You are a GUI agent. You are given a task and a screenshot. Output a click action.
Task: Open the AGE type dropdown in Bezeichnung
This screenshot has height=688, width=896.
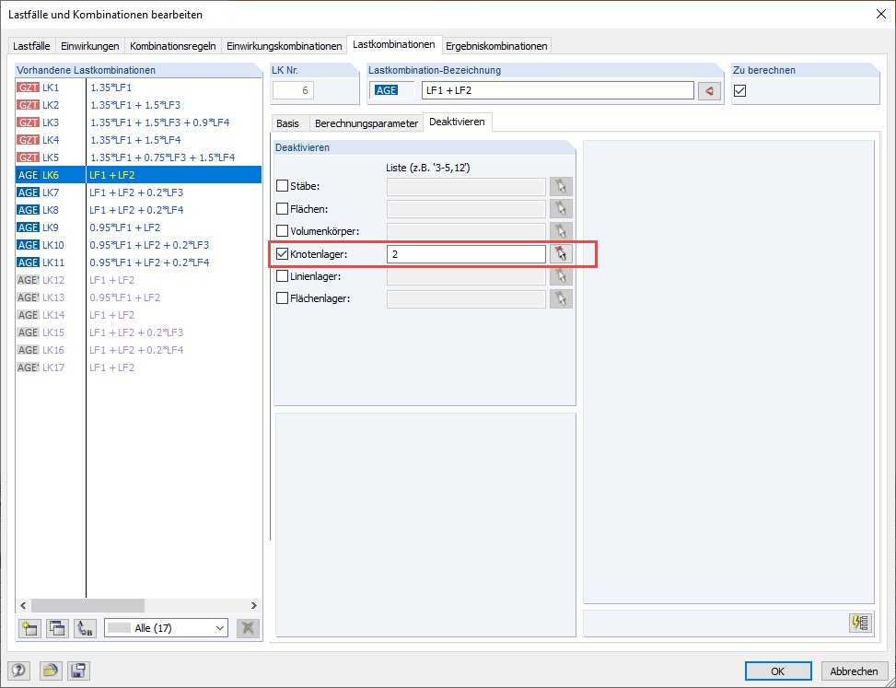392,90
